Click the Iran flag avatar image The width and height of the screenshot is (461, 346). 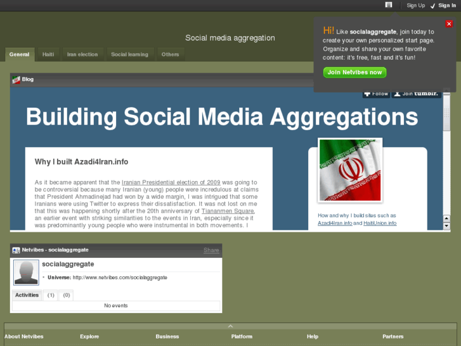350,170
